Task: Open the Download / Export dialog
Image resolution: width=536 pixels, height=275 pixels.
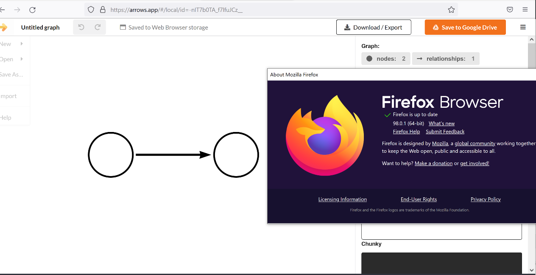Action: [374, 27]
